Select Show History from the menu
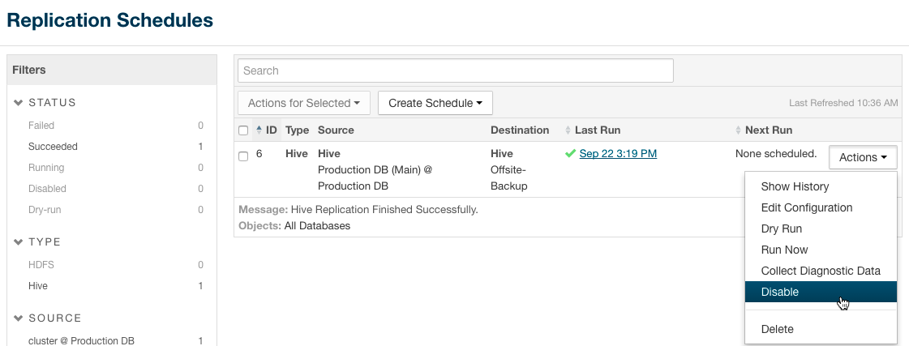 coord(795,186)
